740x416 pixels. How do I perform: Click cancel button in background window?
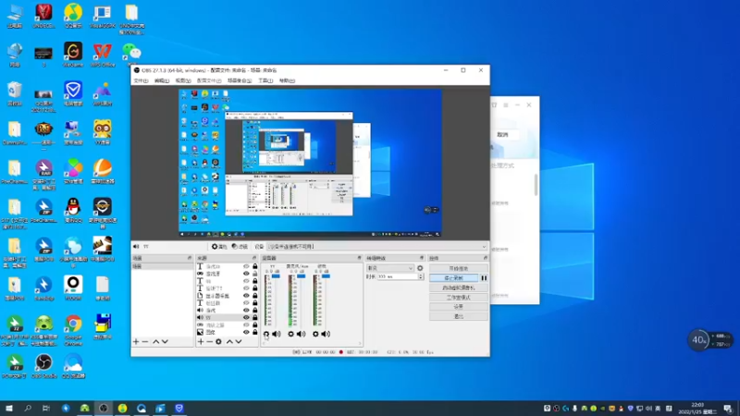(x=502, y=135)
